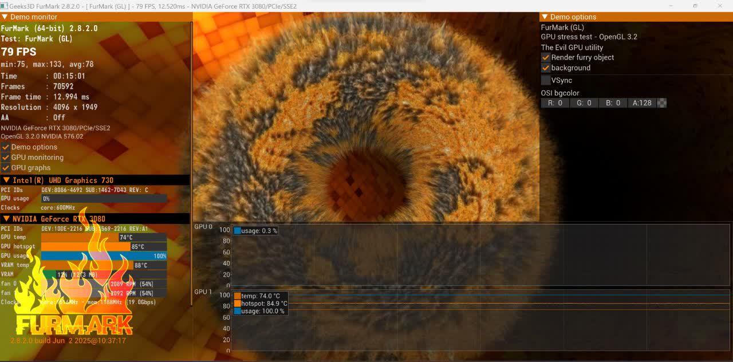
Task: Click the '4096 x 1949' resolution value
Action: tap(76, 107)
